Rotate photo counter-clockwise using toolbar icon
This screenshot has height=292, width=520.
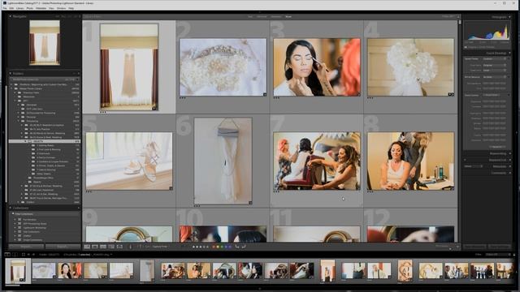(x=237, y=247)
